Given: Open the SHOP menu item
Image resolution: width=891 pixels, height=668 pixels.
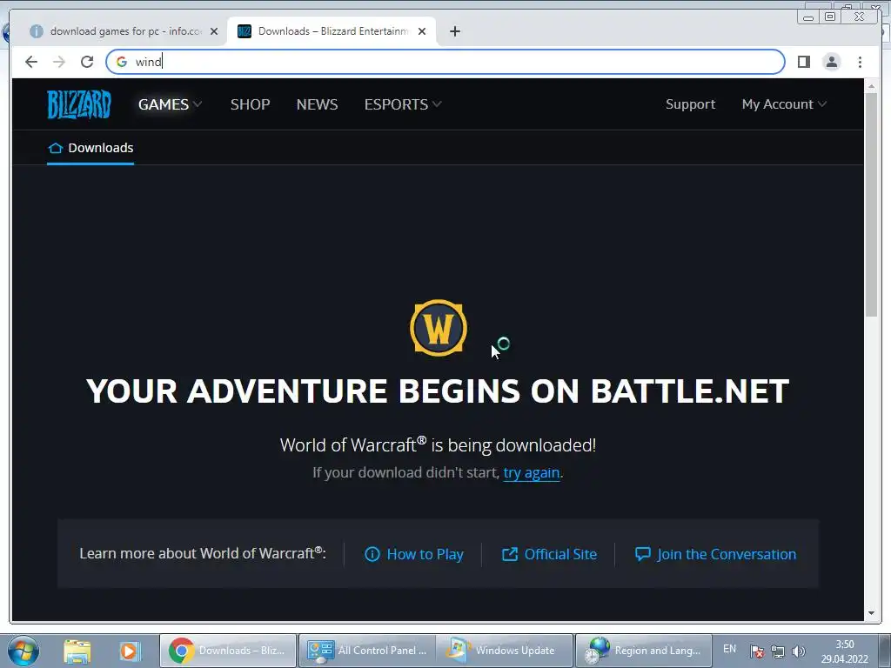Looking at the screenshot, I should pos(250,104).
